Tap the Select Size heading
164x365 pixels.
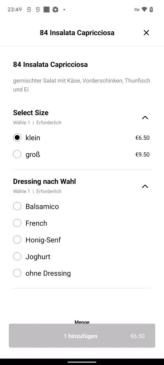(x=31, y=113)
